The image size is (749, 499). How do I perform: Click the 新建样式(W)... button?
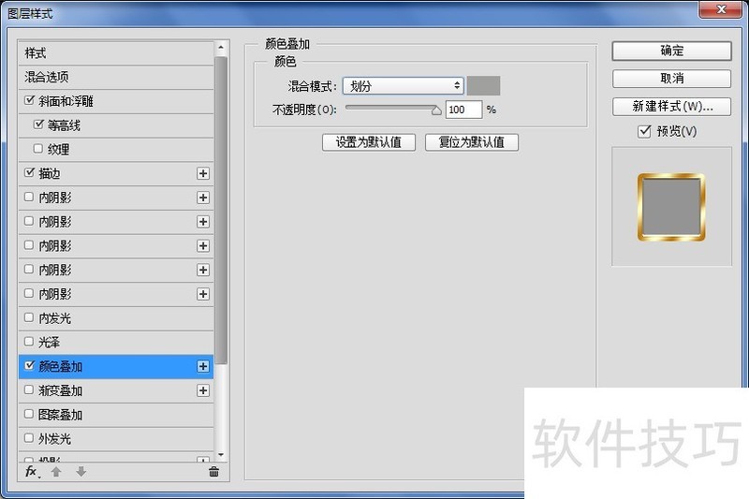click(x=671, y=107)
